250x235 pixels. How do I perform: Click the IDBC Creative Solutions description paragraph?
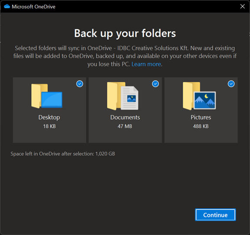[125, 56]
